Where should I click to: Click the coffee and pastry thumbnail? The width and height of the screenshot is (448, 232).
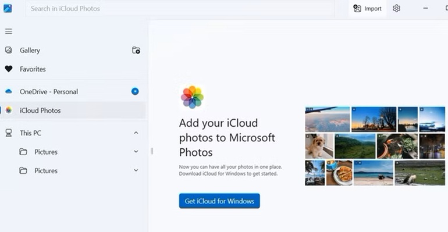click(x=339, y=173)
